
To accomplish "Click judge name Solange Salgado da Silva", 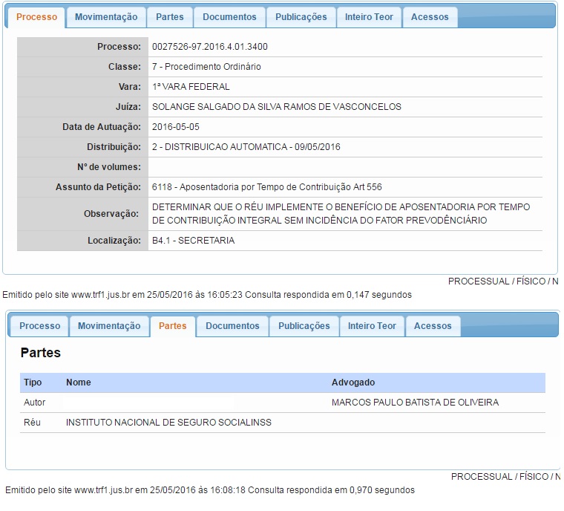I will [276, 107].
